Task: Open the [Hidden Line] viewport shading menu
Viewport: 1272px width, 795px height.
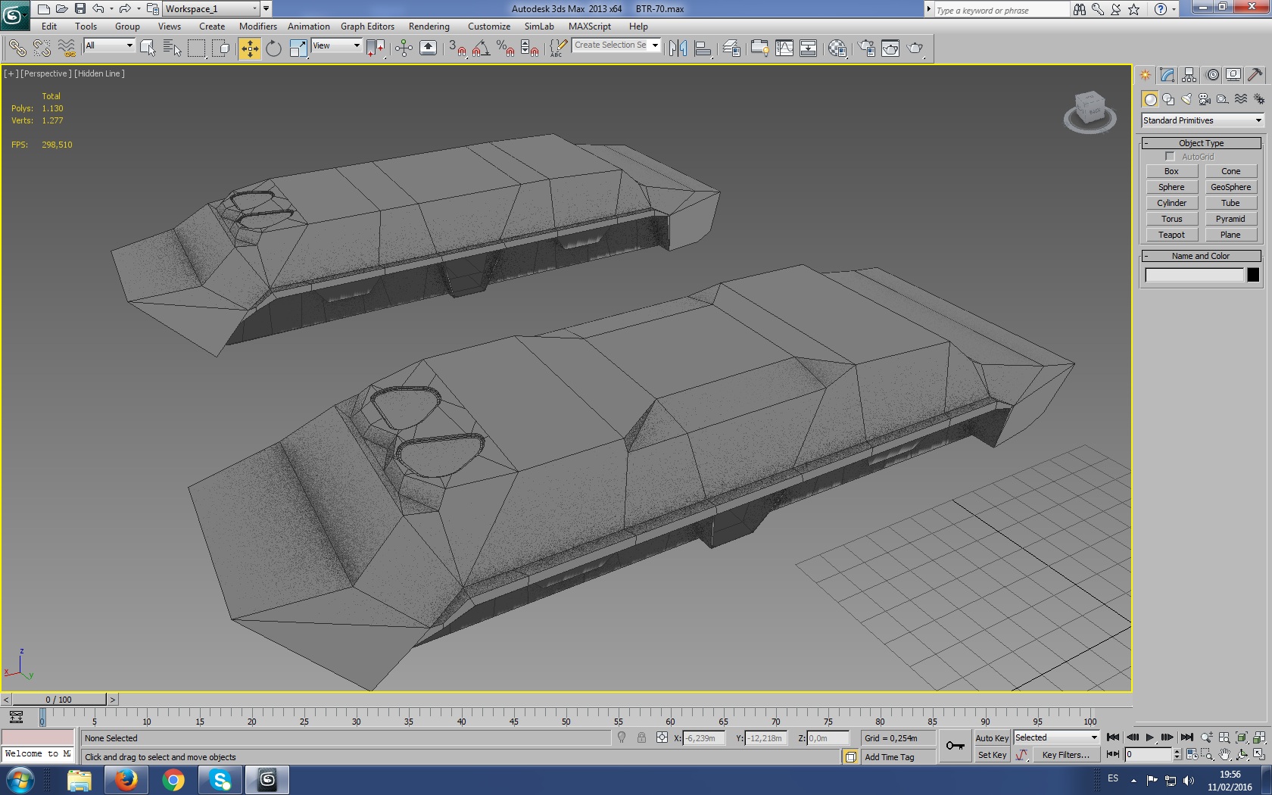Action: tap(99, 73)
